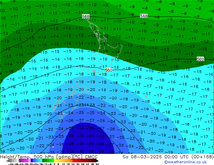Click the 560 label highlighted in yellow
Viewport: 214px width, 165px height.
tap(109, 70)
